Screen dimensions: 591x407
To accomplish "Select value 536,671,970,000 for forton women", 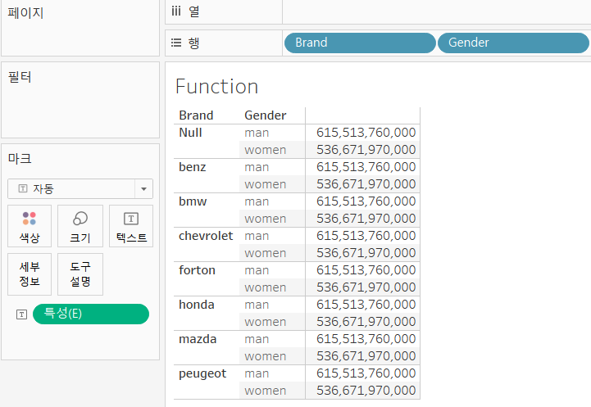I will coord(366,287).
